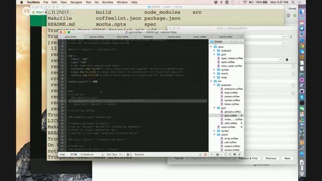The width and height of the screenshot is (322, 181).
Task: Open the Apple menu
Action: [x=22, y=2]
